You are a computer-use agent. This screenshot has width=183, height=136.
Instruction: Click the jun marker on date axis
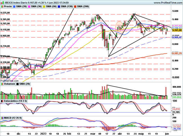pos(167,134)
